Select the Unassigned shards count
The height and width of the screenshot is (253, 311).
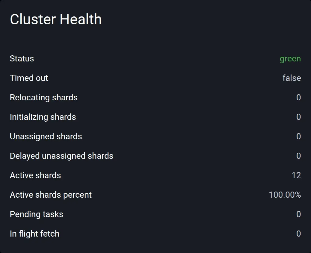coord(299,136)
